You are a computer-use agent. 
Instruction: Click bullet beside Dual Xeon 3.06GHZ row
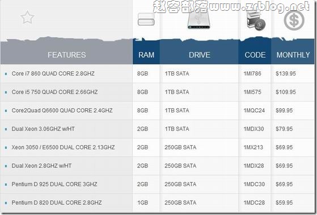6,129
